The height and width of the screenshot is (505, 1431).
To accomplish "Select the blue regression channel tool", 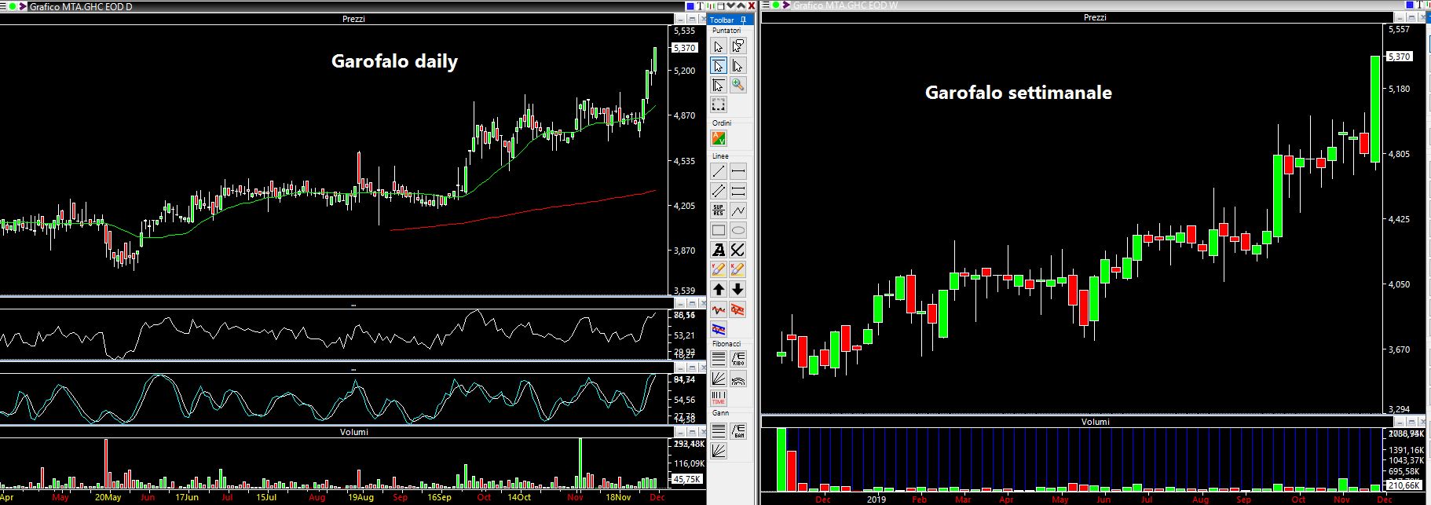I will click(719, 329).
